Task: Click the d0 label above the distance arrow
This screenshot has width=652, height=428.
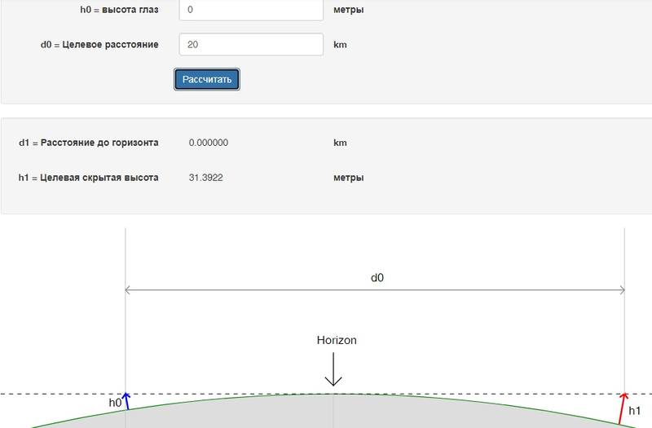Action: tap(377, 278)
